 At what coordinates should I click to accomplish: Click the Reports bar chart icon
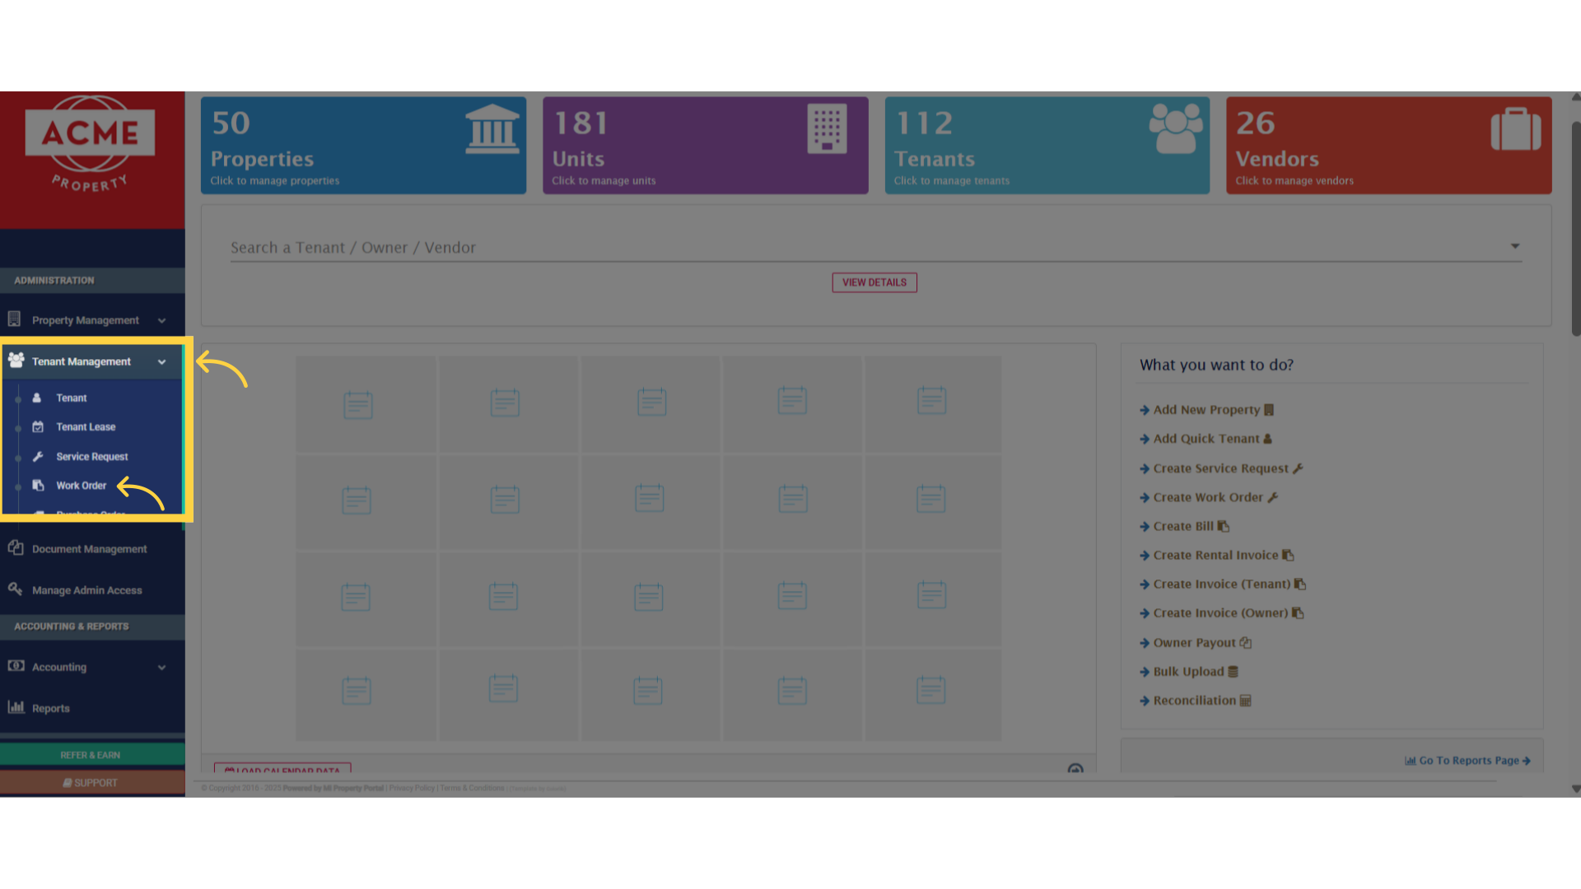[16, 707]
